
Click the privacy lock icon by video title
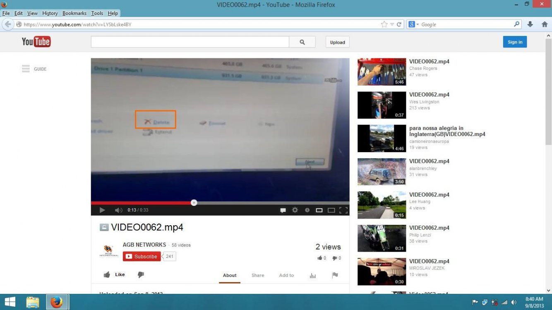pos(104,227)
